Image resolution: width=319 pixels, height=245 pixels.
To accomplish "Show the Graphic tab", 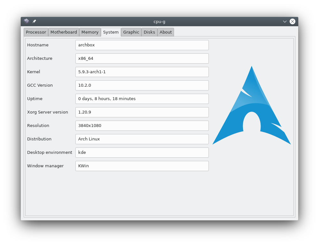I will point(131,32).
